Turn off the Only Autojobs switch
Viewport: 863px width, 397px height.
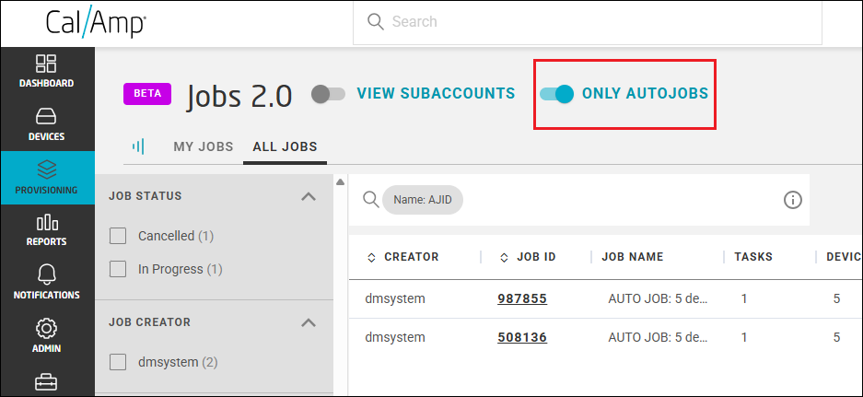(556, 94)
